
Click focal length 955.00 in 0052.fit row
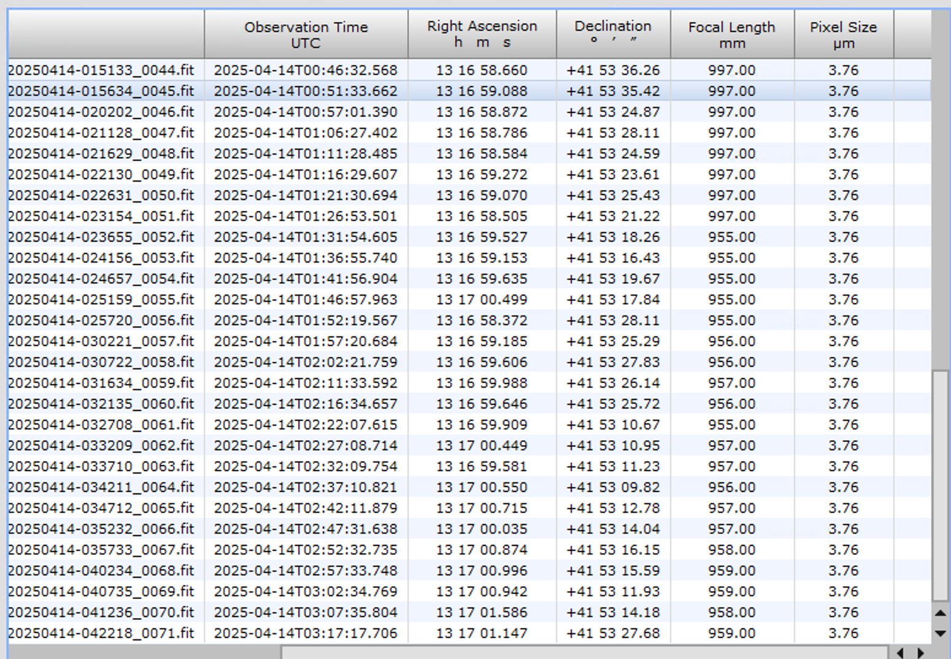[731, 237]
